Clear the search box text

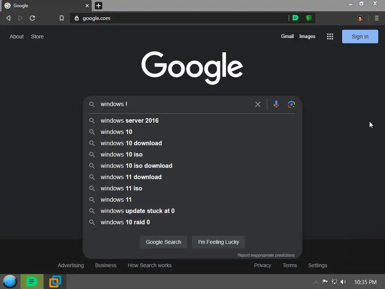click(x=258, y=104)
